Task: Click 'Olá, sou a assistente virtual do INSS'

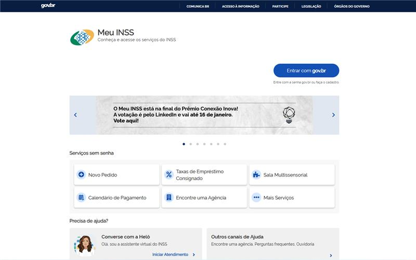Action: pyautogui.click(x=134, y=244)
